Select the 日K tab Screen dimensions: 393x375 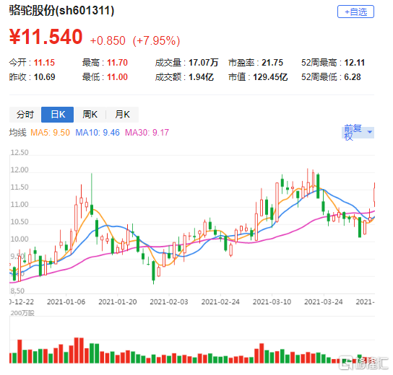(x=57, y=115)
